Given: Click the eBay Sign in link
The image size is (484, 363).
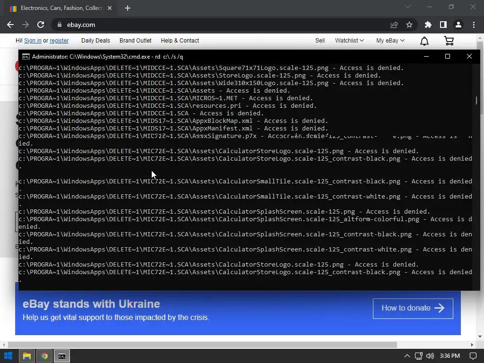Looking at the screenshot, I should (x=33, y=41).
